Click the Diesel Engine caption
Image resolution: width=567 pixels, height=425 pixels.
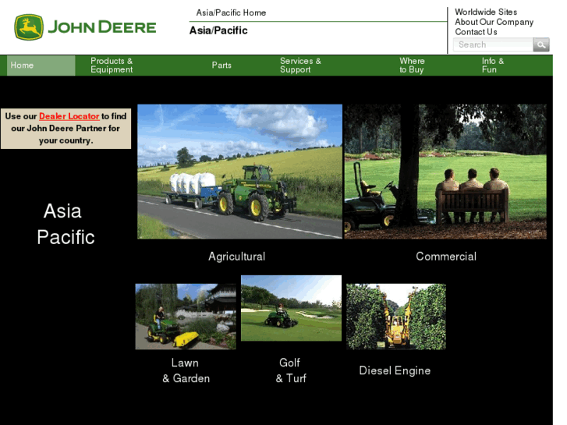click(395, 370)
